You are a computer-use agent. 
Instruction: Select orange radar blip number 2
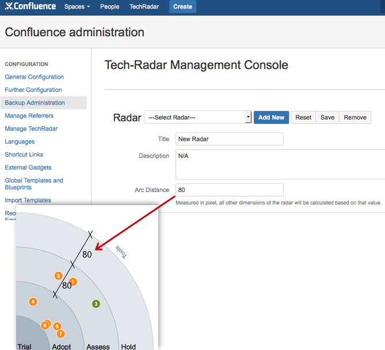pyautogui.click(x=59, y=276)
